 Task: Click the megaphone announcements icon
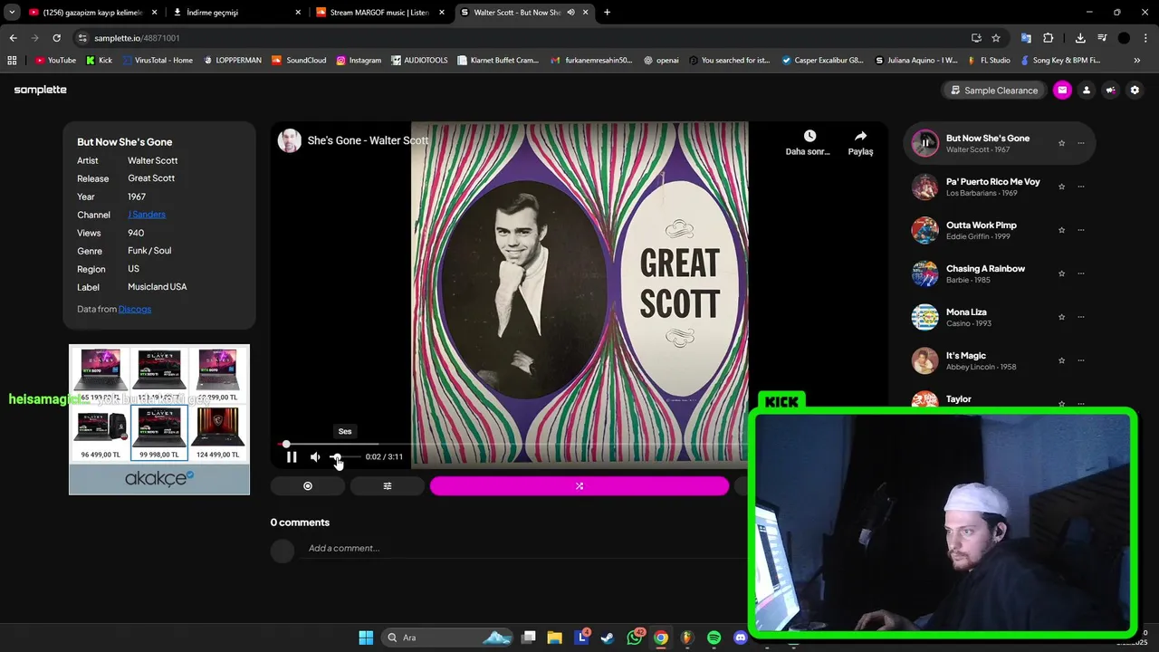coord(1110,91)
